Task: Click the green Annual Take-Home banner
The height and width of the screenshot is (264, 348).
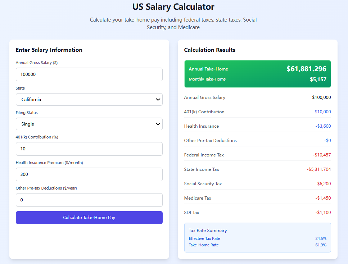Action: (x=257, y=74)
